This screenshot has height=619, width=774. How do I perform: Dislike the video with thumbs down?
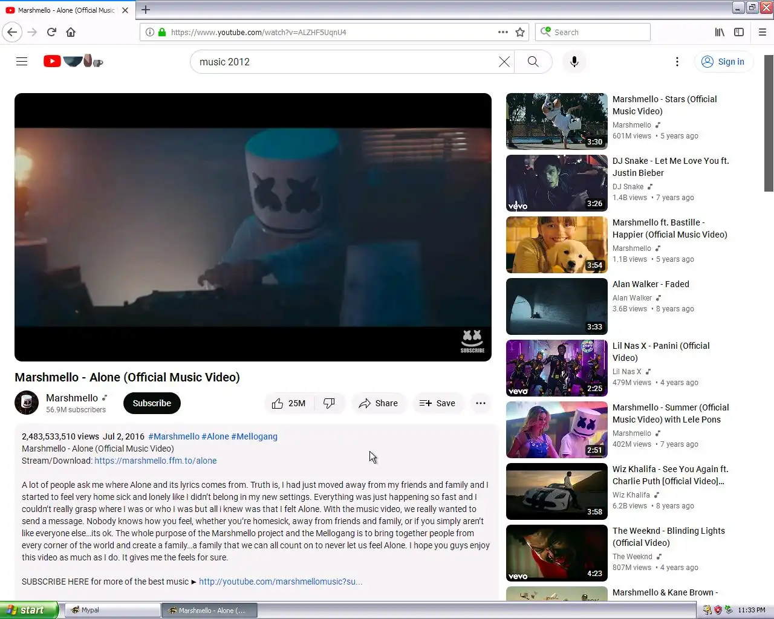(x=330, y=403)
